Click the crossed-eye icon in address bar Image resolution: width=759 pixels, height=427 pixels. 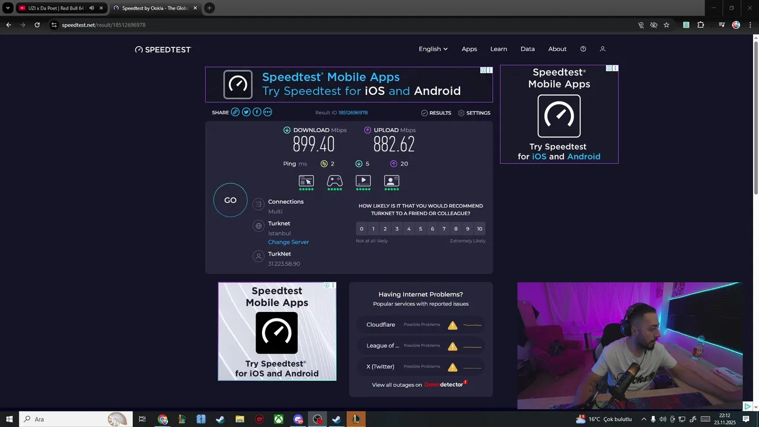click(653, 25)
